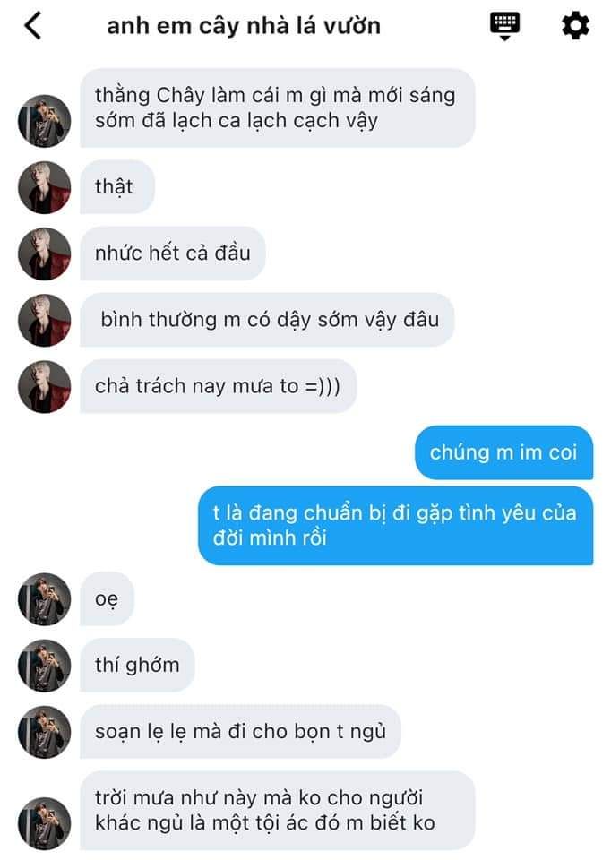The height and width of the screenshot is (860, 611).
Task: Open group title 'anh em cây nhà lá vườn'
Action: pyautogui.click(x=244, y=26)
